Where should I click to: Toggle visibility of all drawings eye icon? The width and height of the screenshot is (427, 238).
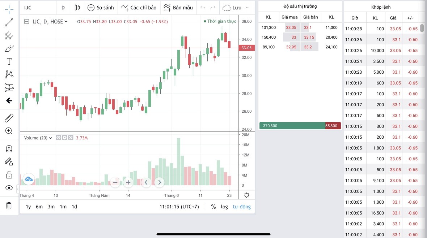coord(9,188)
